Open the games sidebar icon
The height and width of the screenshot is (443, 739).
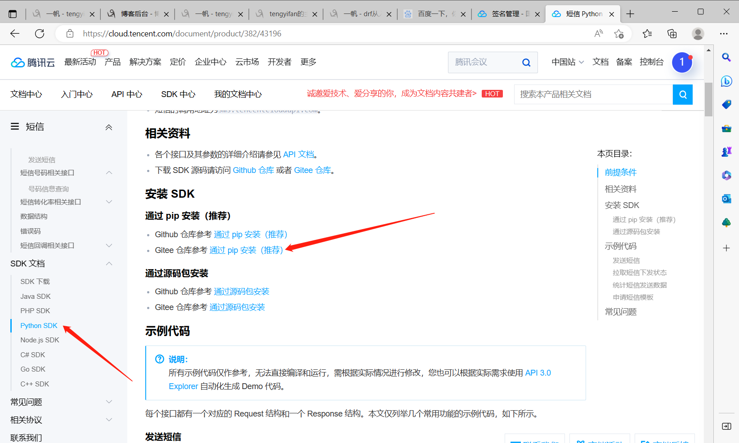726,151
